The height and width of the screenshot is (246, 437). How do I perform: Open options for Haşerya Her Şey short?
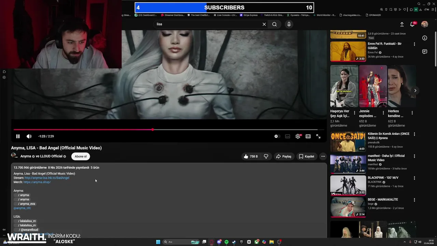tap(354, 113)
